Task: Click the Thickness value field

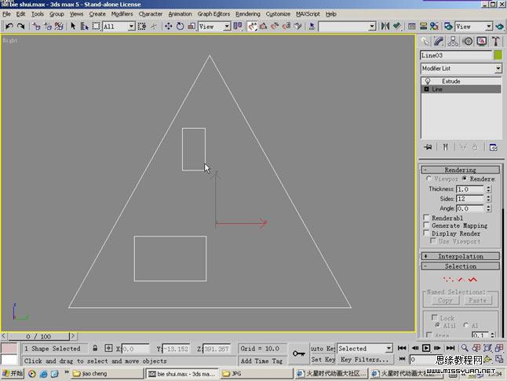Action: (470, 189)
